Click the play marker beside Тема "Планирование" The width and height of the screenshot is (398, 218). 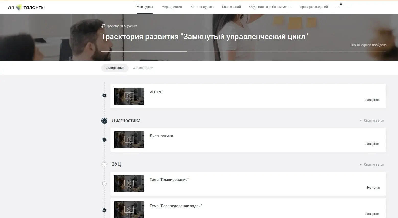pyautogui.click(x=104, y=184)
